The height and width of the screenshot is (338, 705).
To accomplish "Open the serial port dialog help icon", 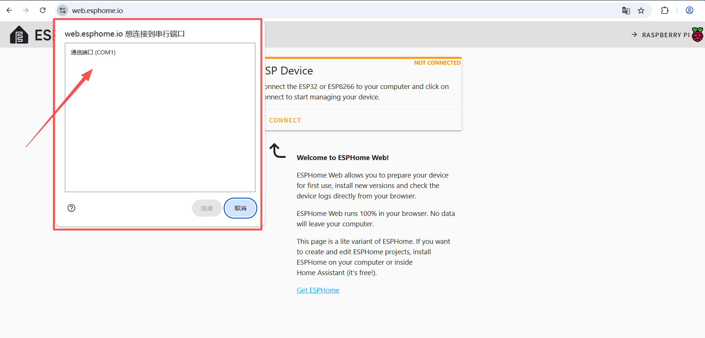I will 72,208.
